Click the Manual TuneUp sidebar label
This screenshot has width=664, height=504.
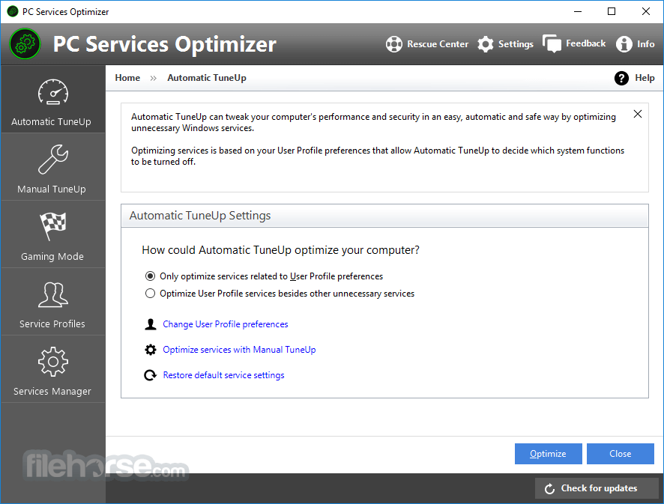point(52,189)
